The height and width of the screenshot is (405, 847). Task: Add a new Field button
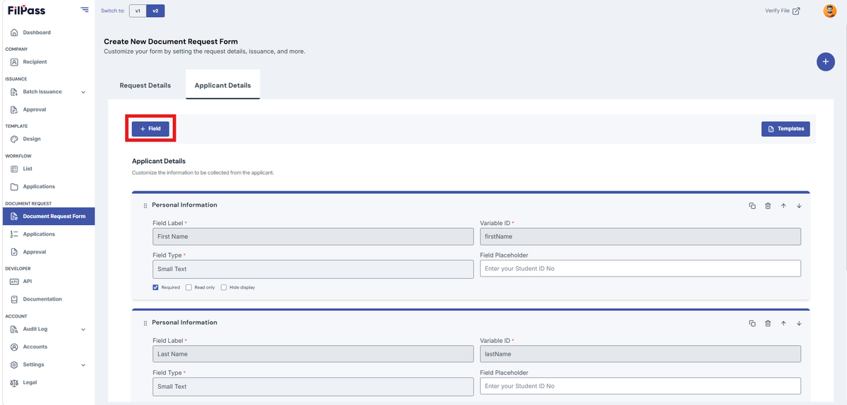tap(150, 129)
